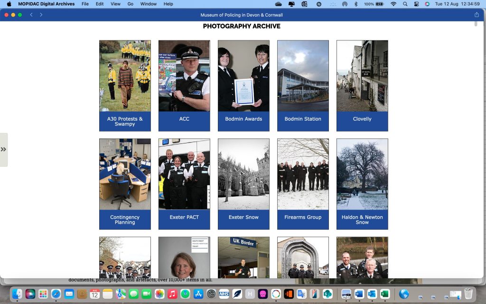Open Finder from the Dock

(x=18, y=294)
